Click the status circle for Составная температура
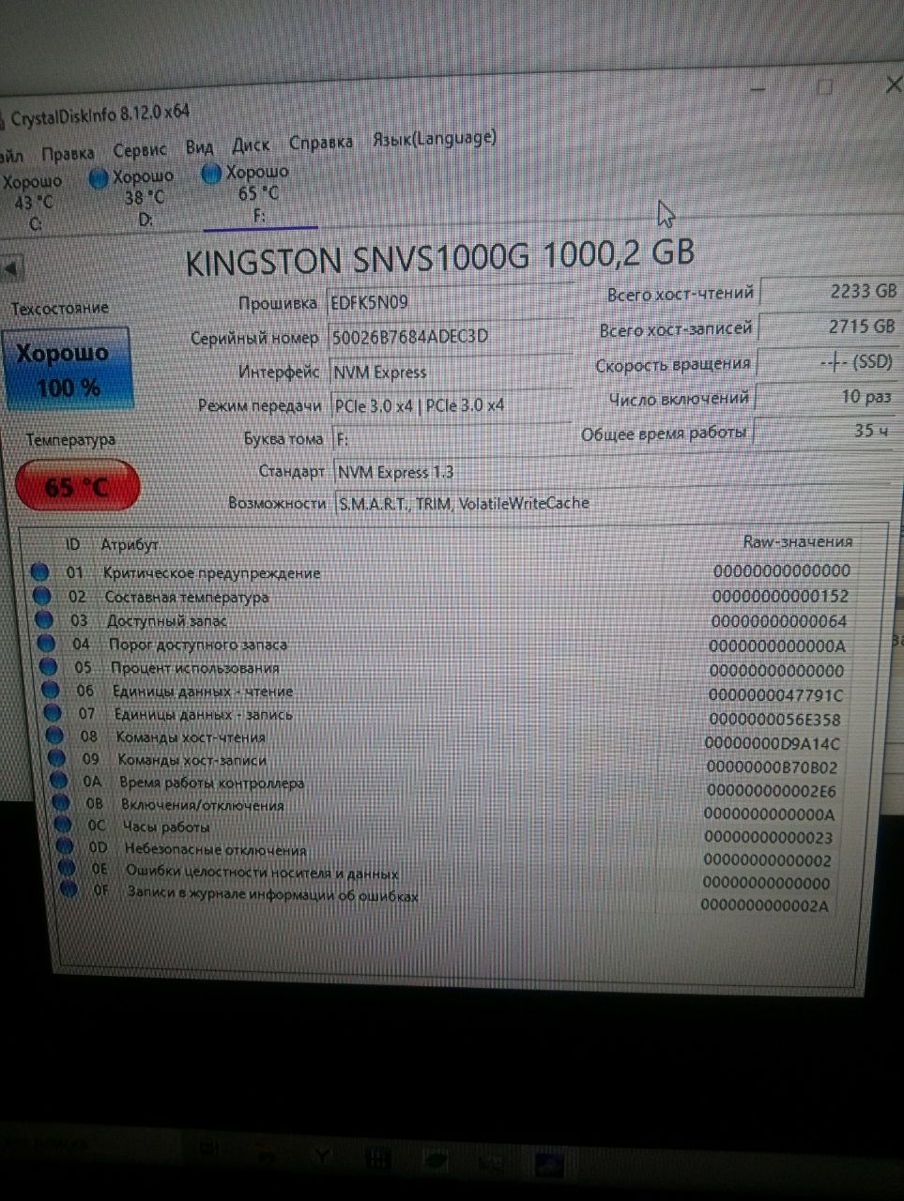904x1201 pixels. coord(42,595)
